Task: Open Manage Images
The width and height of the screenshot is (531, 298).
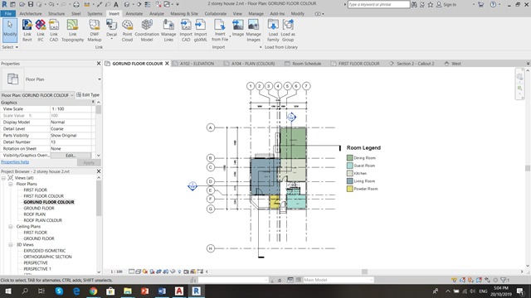Action: 253,31
